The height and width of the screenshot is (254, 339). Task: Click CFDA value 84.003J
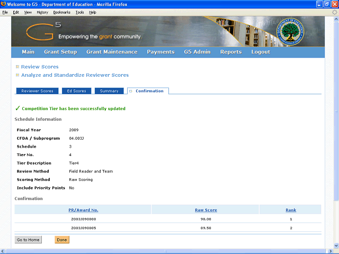(76, 138)
